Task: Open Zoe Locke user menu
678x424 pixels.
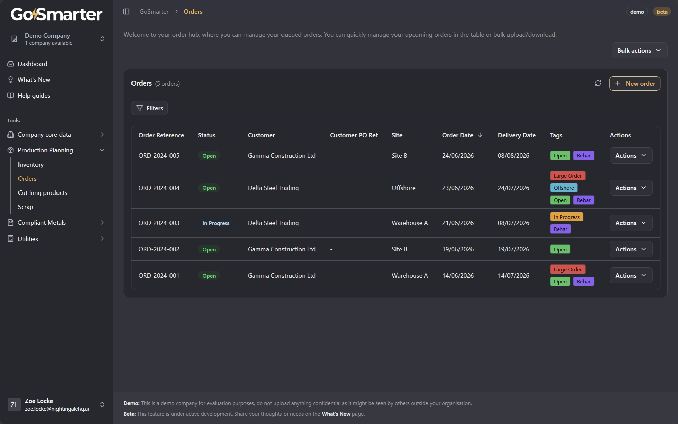Action: pyautogui.click(x=57, y=404)
